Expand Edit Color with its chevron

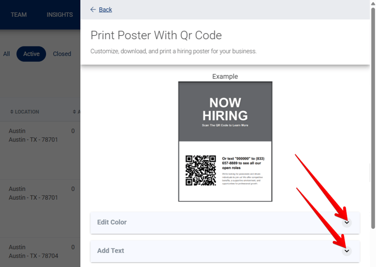(x=347, y=222)
